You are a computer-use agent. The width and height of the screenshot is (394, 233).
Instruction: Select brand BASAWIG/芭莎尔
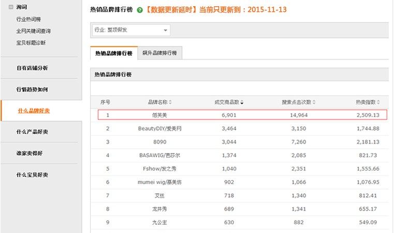pyautogui.click(x=160, y=156)
